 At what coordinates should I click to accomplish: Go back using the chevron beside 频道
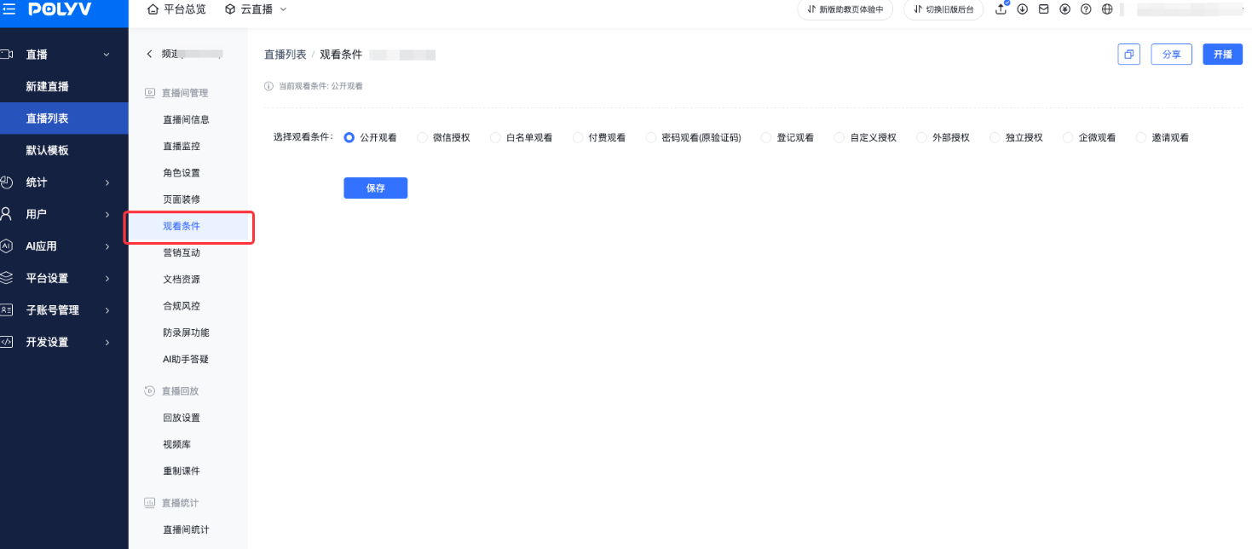coord(149,54)
